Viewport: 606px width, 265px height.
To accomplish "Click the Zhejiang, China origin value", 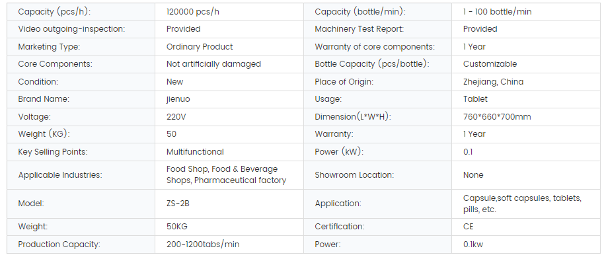I will click(493, 82).
